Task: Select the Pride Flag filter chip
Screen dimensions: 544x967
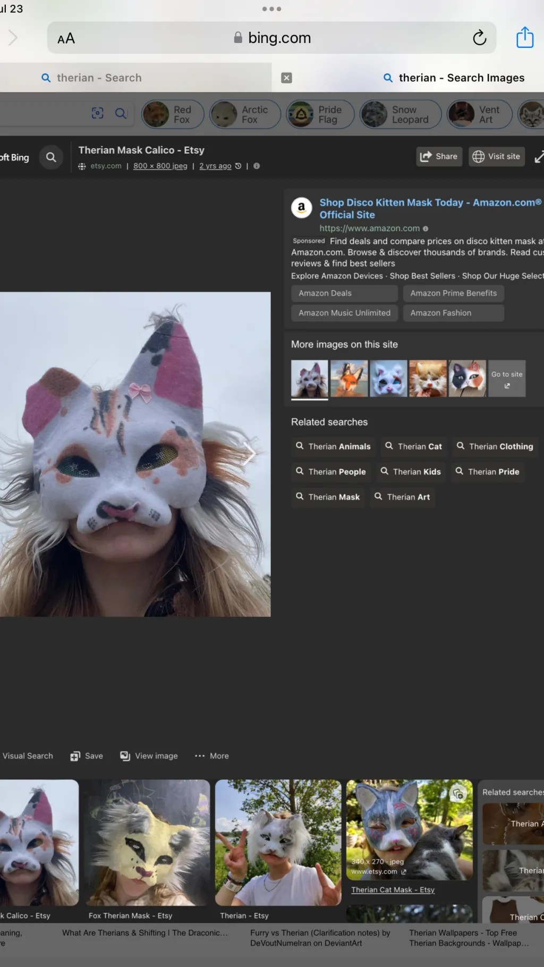Action: coord(320,114)
